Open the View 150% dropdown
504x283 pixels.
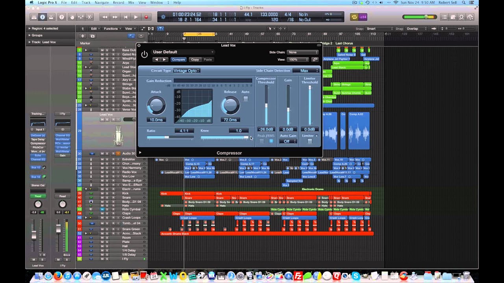pos(298,59)
